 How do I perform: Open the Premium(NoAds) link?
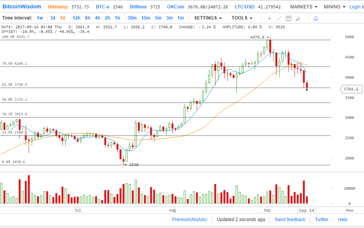tap(189, 220)
